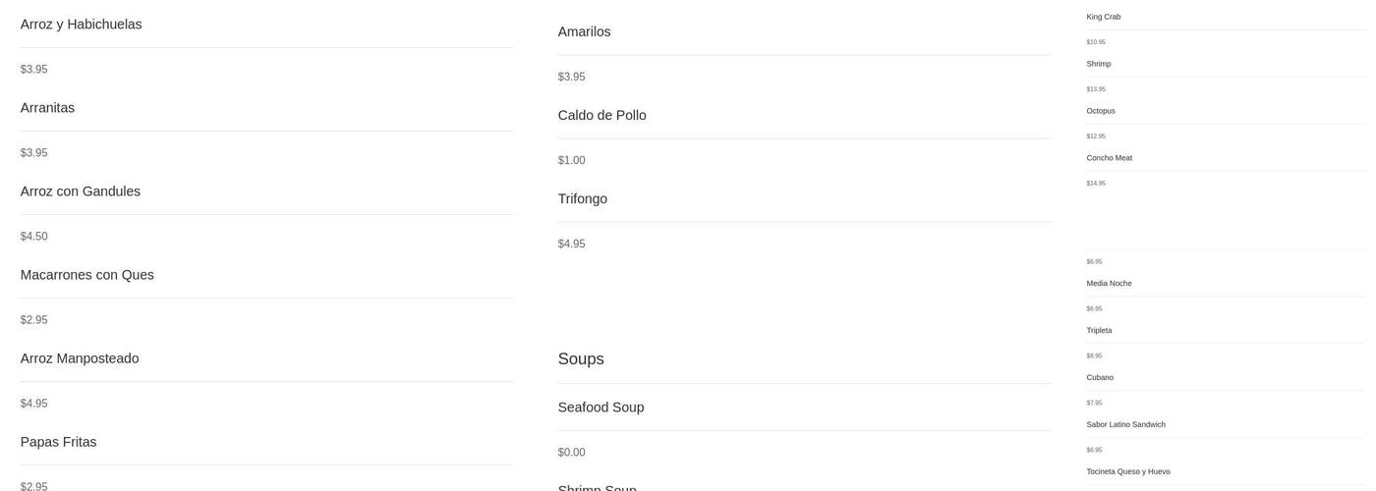
Task: Open the Arroz con Gandules item
Action: click(81, 191)
